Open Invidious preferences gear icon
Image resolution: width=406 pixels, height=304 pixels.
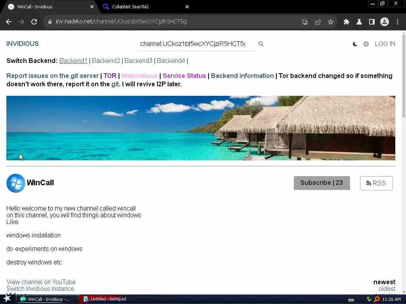click(x=366, y=44)
